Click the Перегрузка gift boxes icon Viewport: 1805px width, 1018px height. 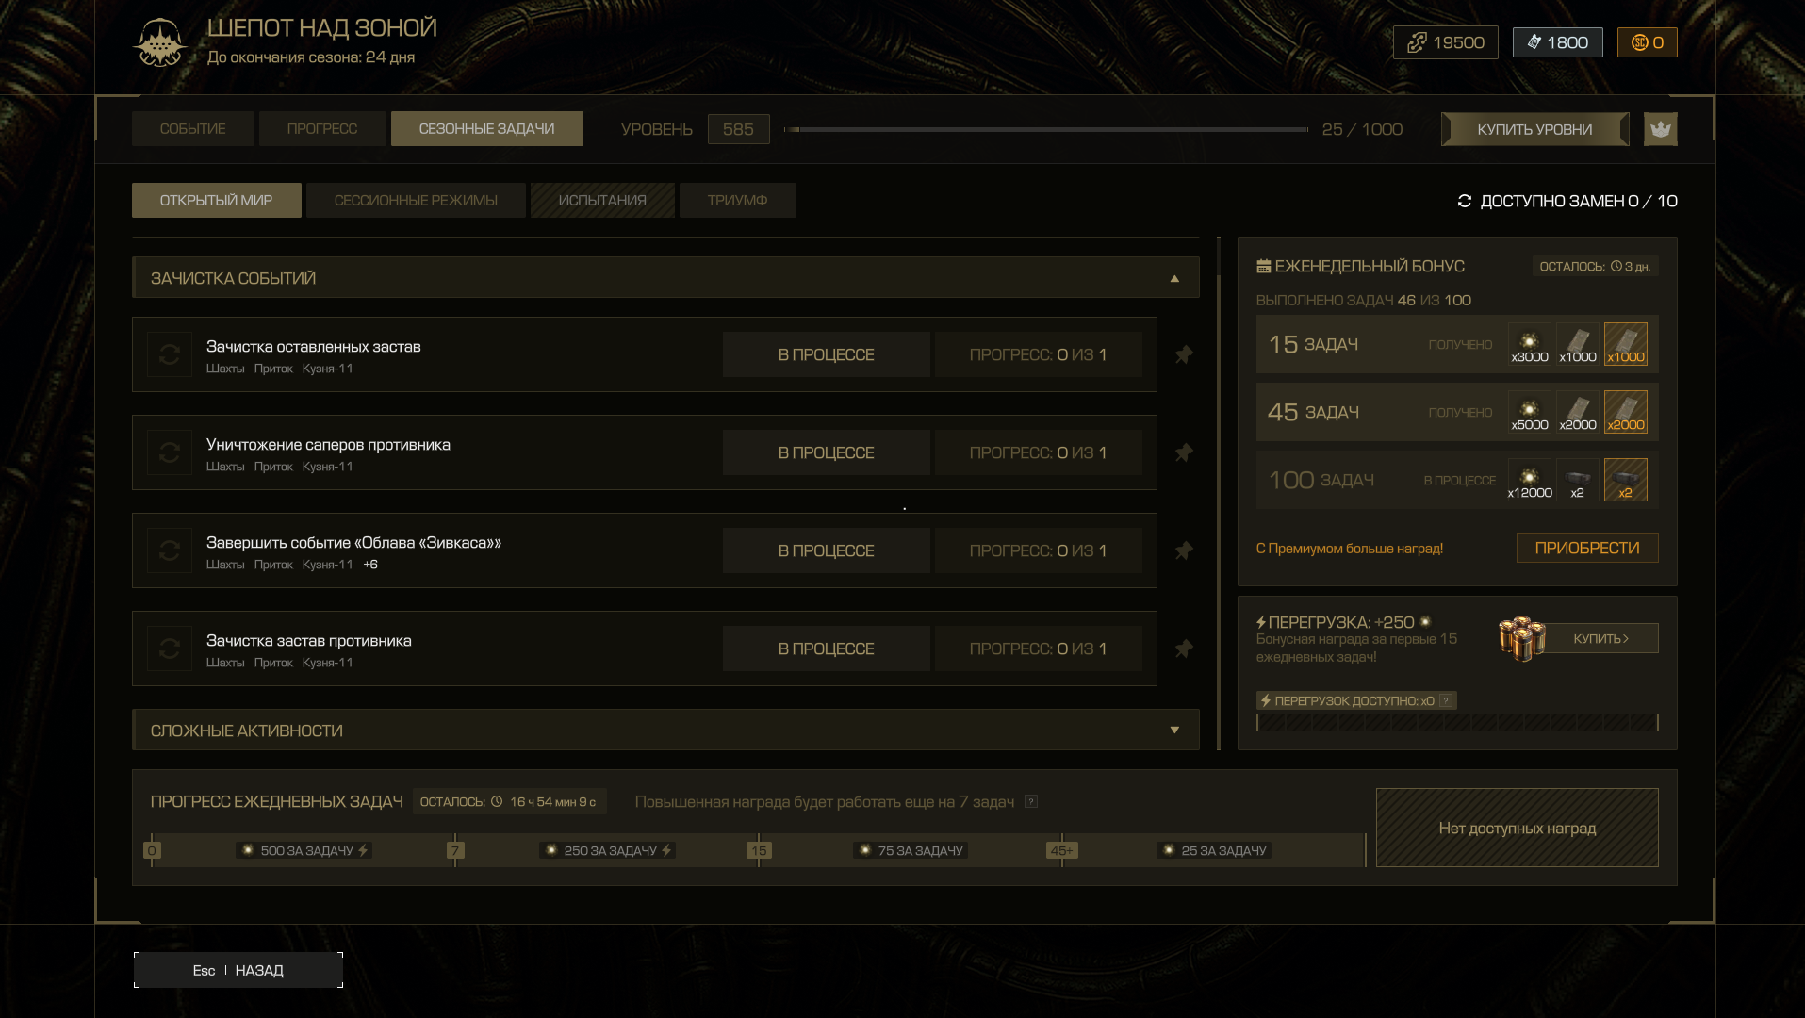pos(1522,638)
